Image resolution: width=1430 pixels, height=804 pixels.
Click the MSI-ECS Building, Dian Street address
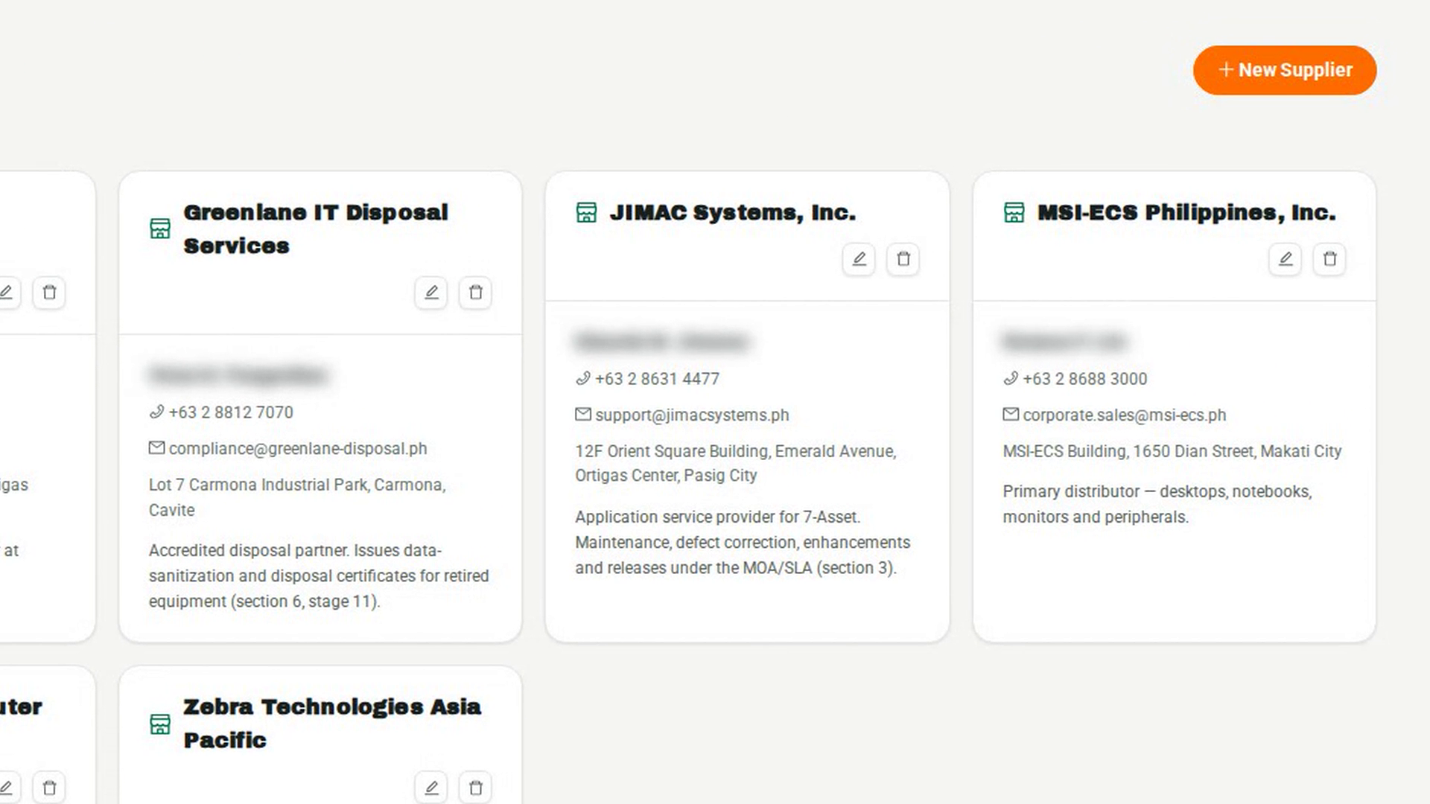pos(1172,451)
